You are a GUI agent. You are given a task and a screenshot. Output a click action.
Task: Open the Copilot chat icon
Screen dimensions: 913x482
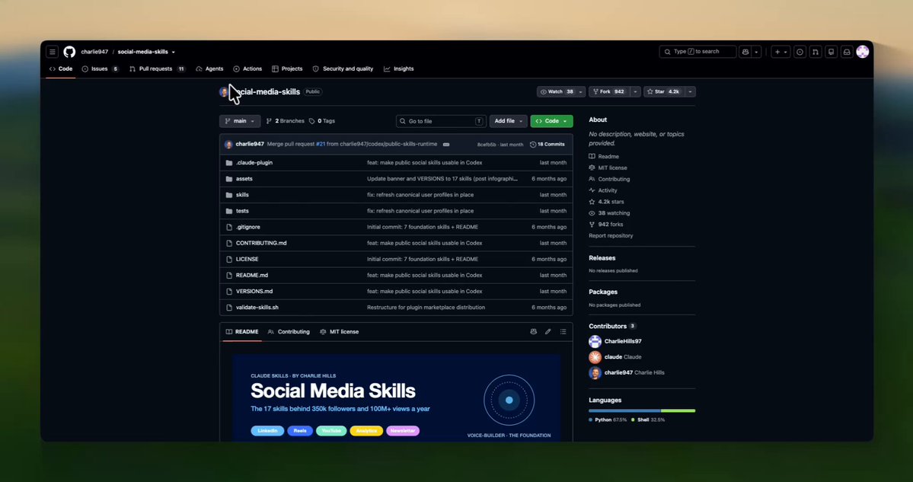(745, 52)
